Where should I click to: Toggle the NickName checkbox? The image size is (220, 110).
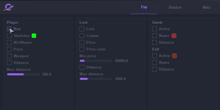(x=9, y=43)
